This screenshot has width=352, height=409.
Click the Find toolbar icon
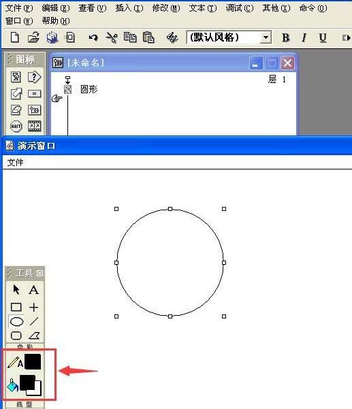[x=172, y=38]
